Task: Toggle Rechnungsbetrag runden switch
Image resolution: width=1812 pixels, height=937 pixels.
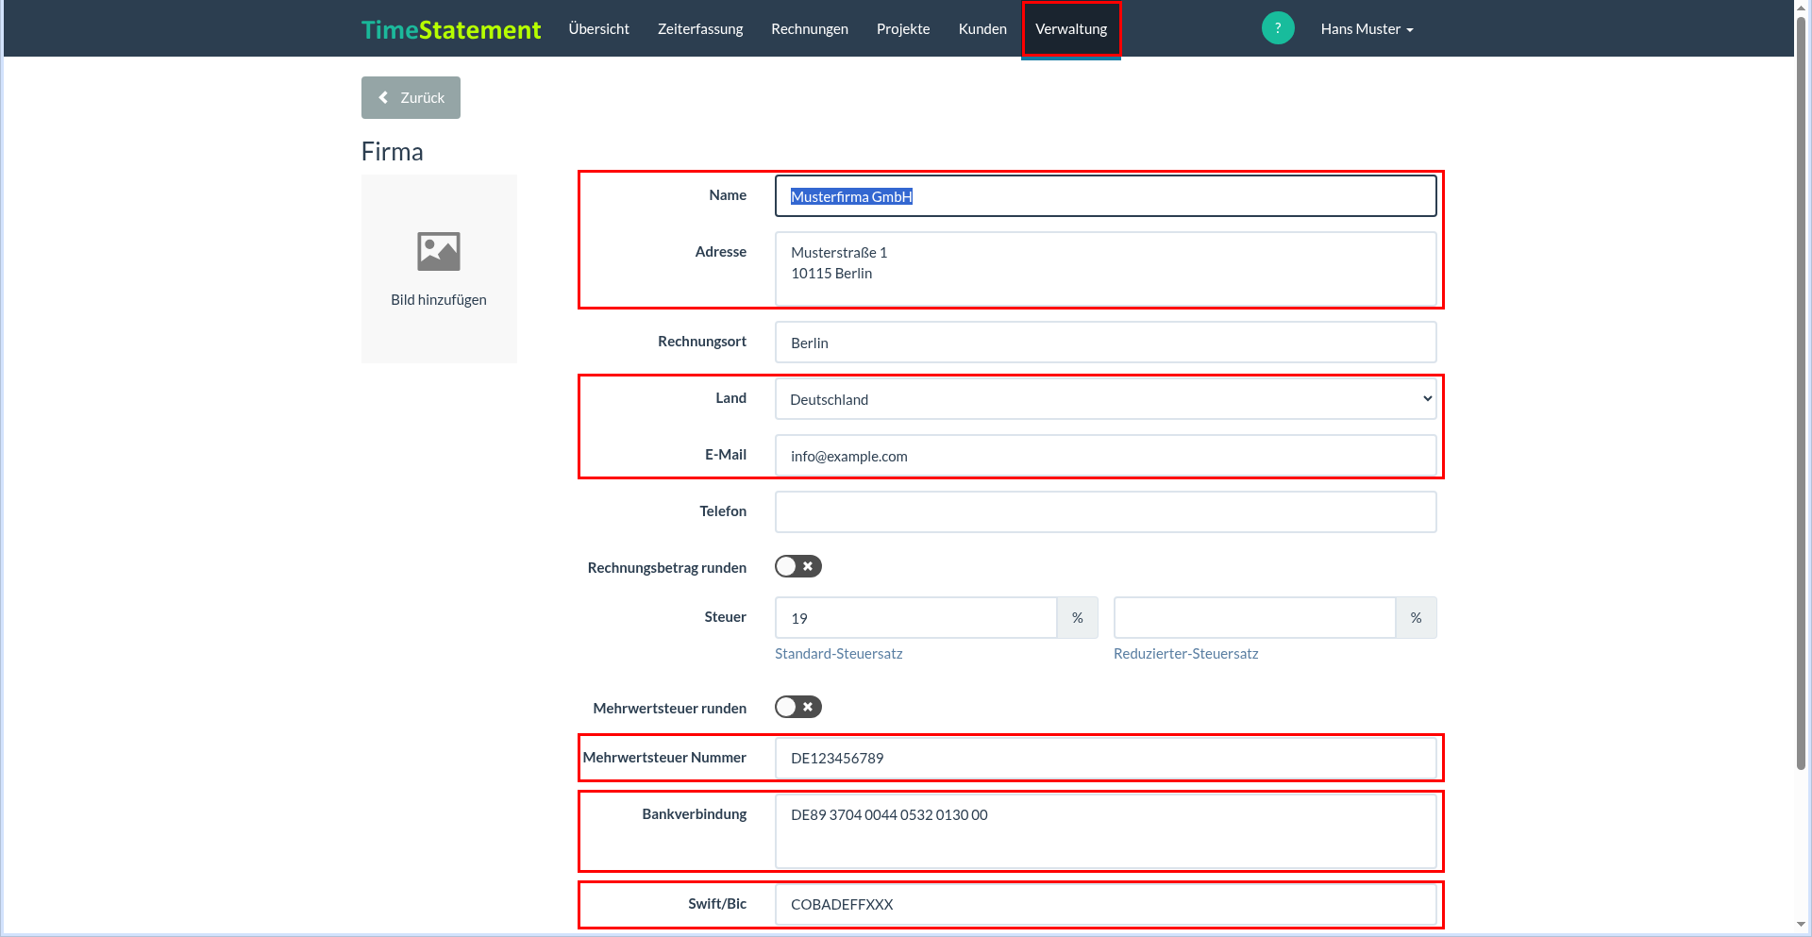Action: tap(798, 566)
